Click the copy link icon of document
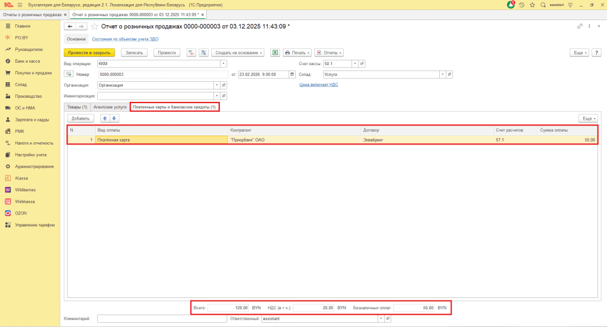Image resolution: width=607 pixels, height=327 pixels. (580, 26)
